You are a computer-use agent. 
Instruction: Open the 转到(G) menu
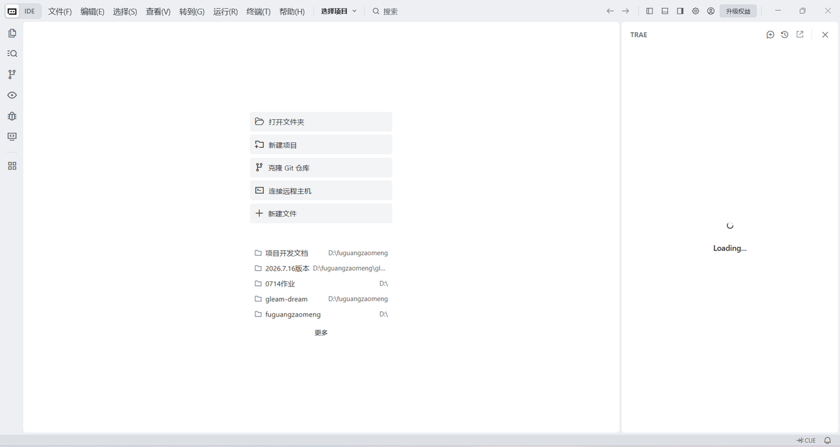coord(192,12)
